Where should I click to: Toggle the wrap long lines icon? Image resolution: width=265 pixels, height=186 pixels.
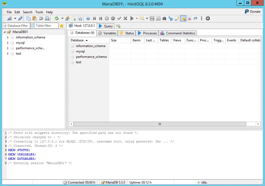(x=195, y=19)
